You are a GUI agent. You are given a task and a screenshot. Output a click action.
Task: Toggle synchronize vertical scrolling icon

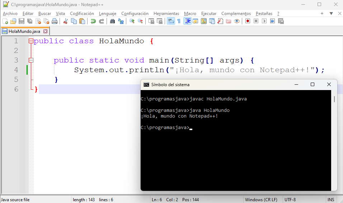[x=151, y=21]
